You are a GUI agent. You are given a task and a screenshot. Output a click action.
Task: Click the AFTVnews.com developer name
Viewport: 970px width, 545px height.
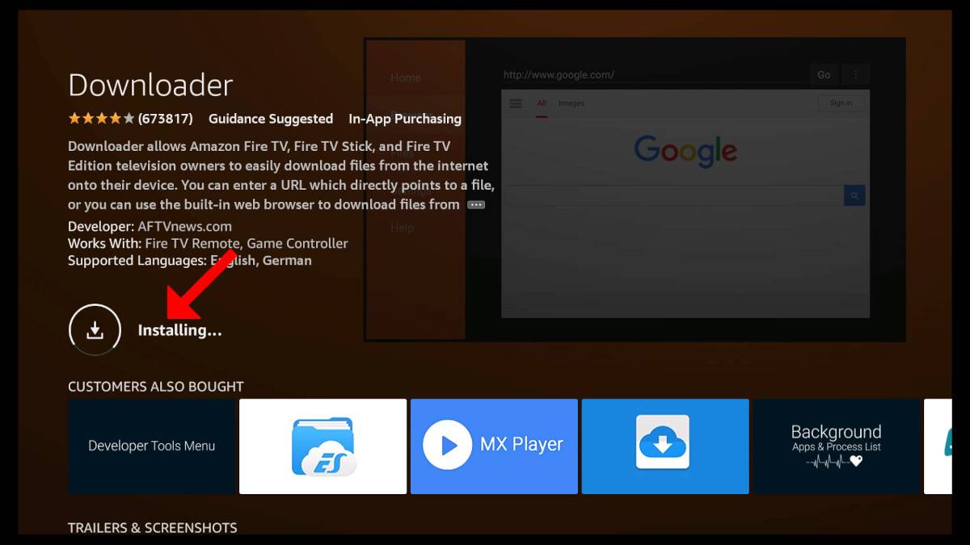[x=184, y=226]
